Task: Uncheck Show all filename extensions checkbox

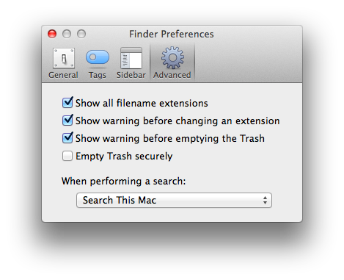Action: tap(67, 103)
